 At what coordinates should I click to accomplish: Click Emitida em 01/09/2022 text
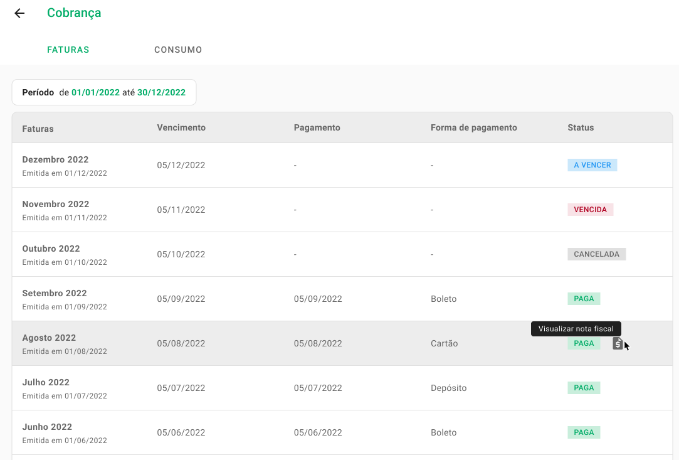(65, 307)
